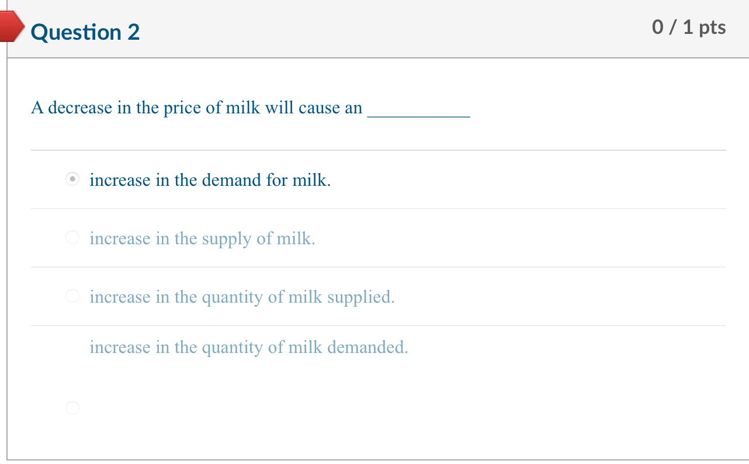Click the word "pts" in the score
This screenshot has height=464, width=749.
pyautogui.click(x=712, y=27)
